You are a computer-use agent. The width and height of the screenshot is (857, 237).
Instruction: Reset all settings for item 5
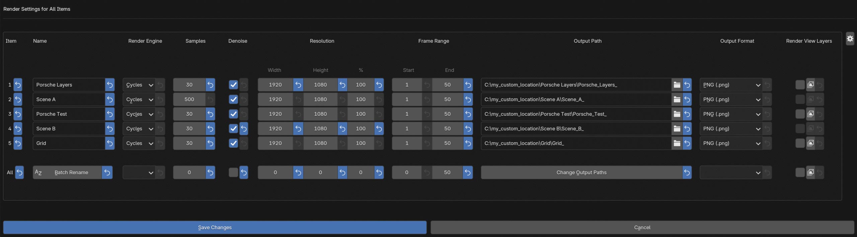coord(18,143)
